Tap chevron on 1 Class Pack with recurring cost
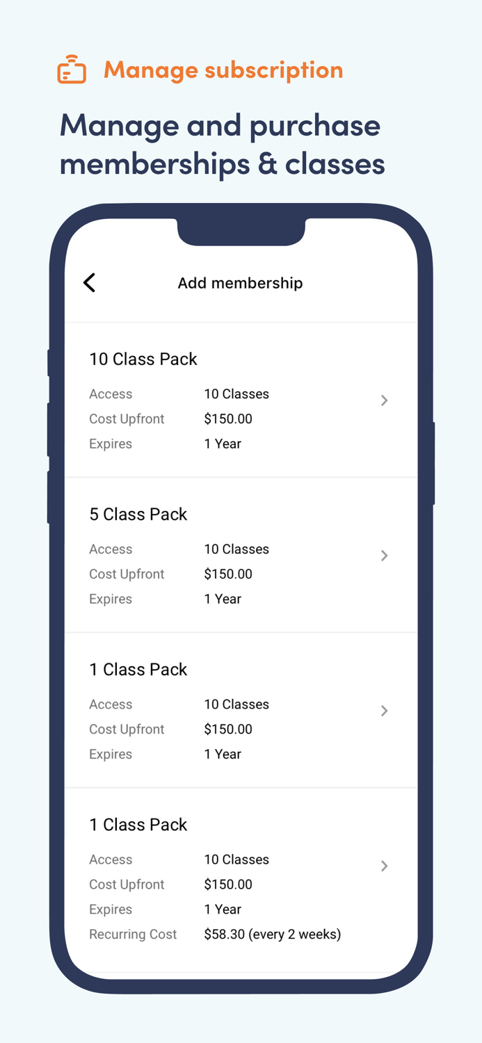Screen dimensions: 482x1043 coord(384,866)
